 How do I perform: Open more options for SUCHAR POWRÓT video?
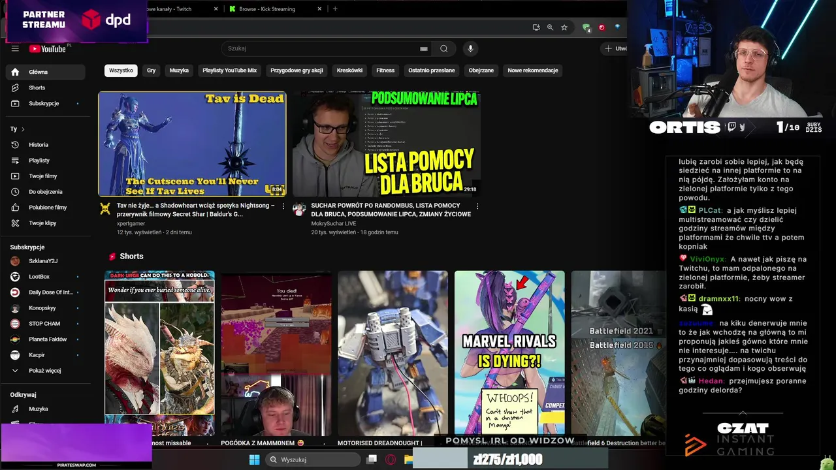tap(477, 206)
